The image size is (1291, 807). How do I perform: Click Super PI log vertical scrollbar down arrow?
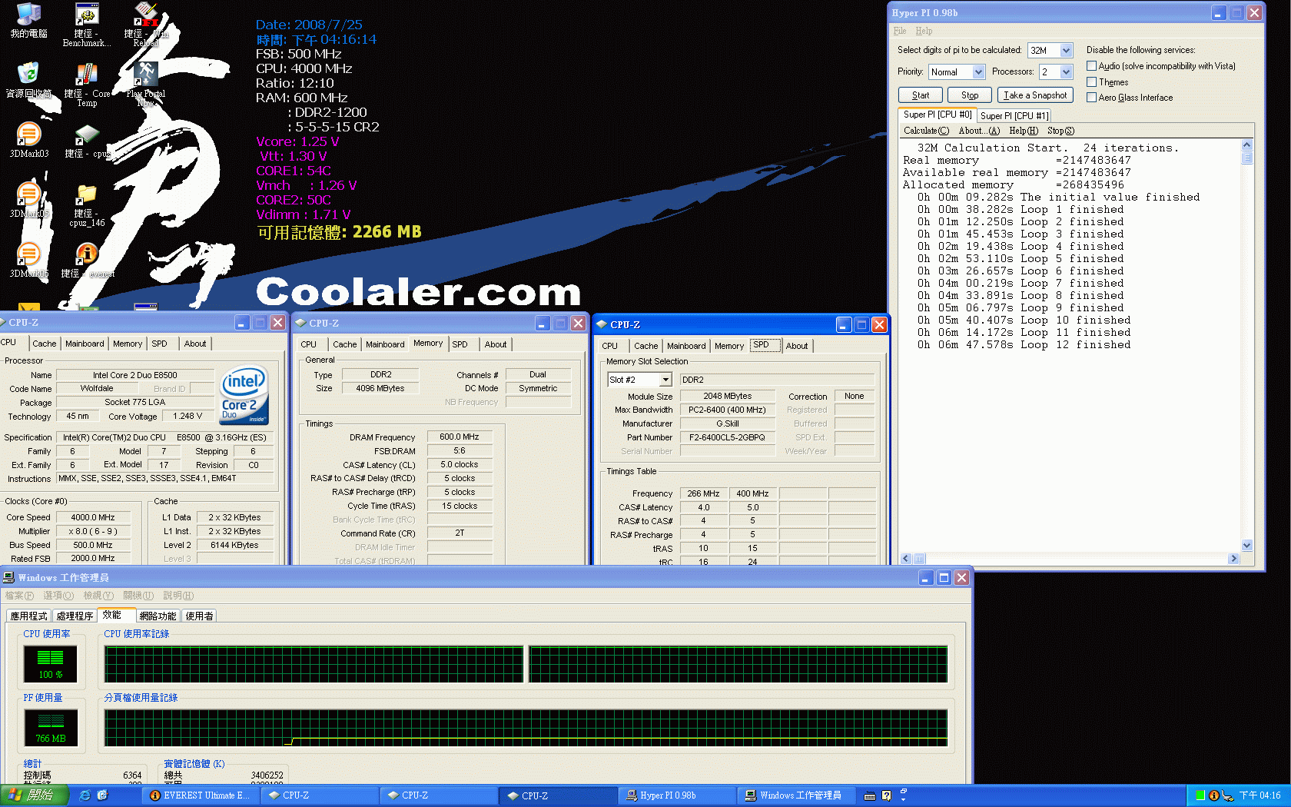(1246, 545)
